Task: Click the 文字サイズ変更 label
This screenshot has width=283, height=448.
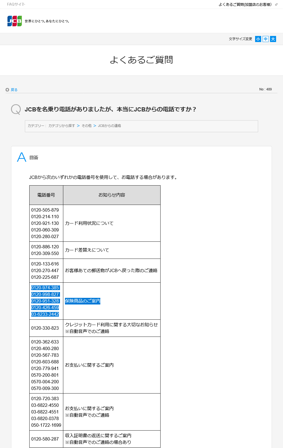Action: [x=240, y=39]
